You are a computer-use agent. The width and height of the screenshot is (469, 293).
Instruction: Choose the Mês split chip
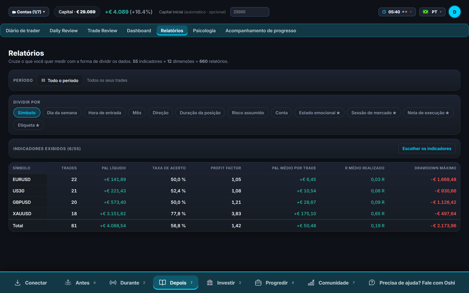tap(137, 113)
